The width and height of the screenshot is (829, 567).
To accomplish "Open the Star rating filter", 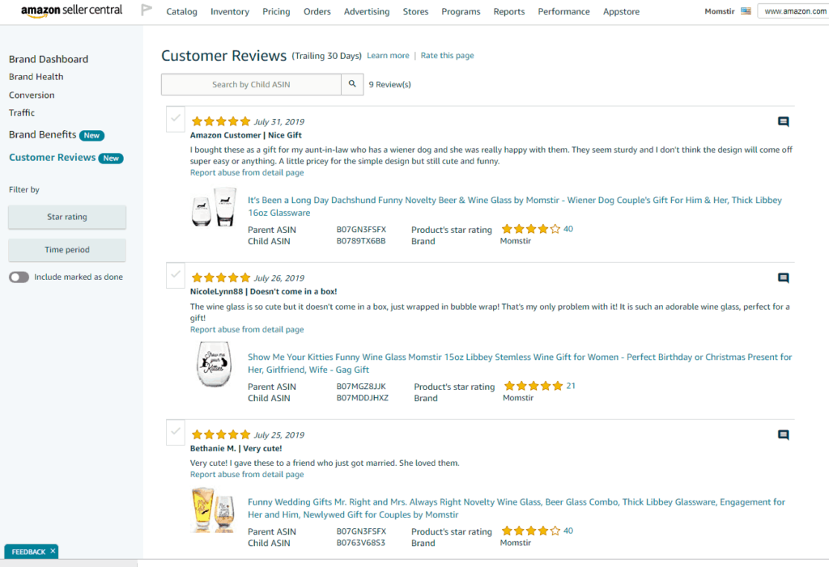I will pos(66,217).
